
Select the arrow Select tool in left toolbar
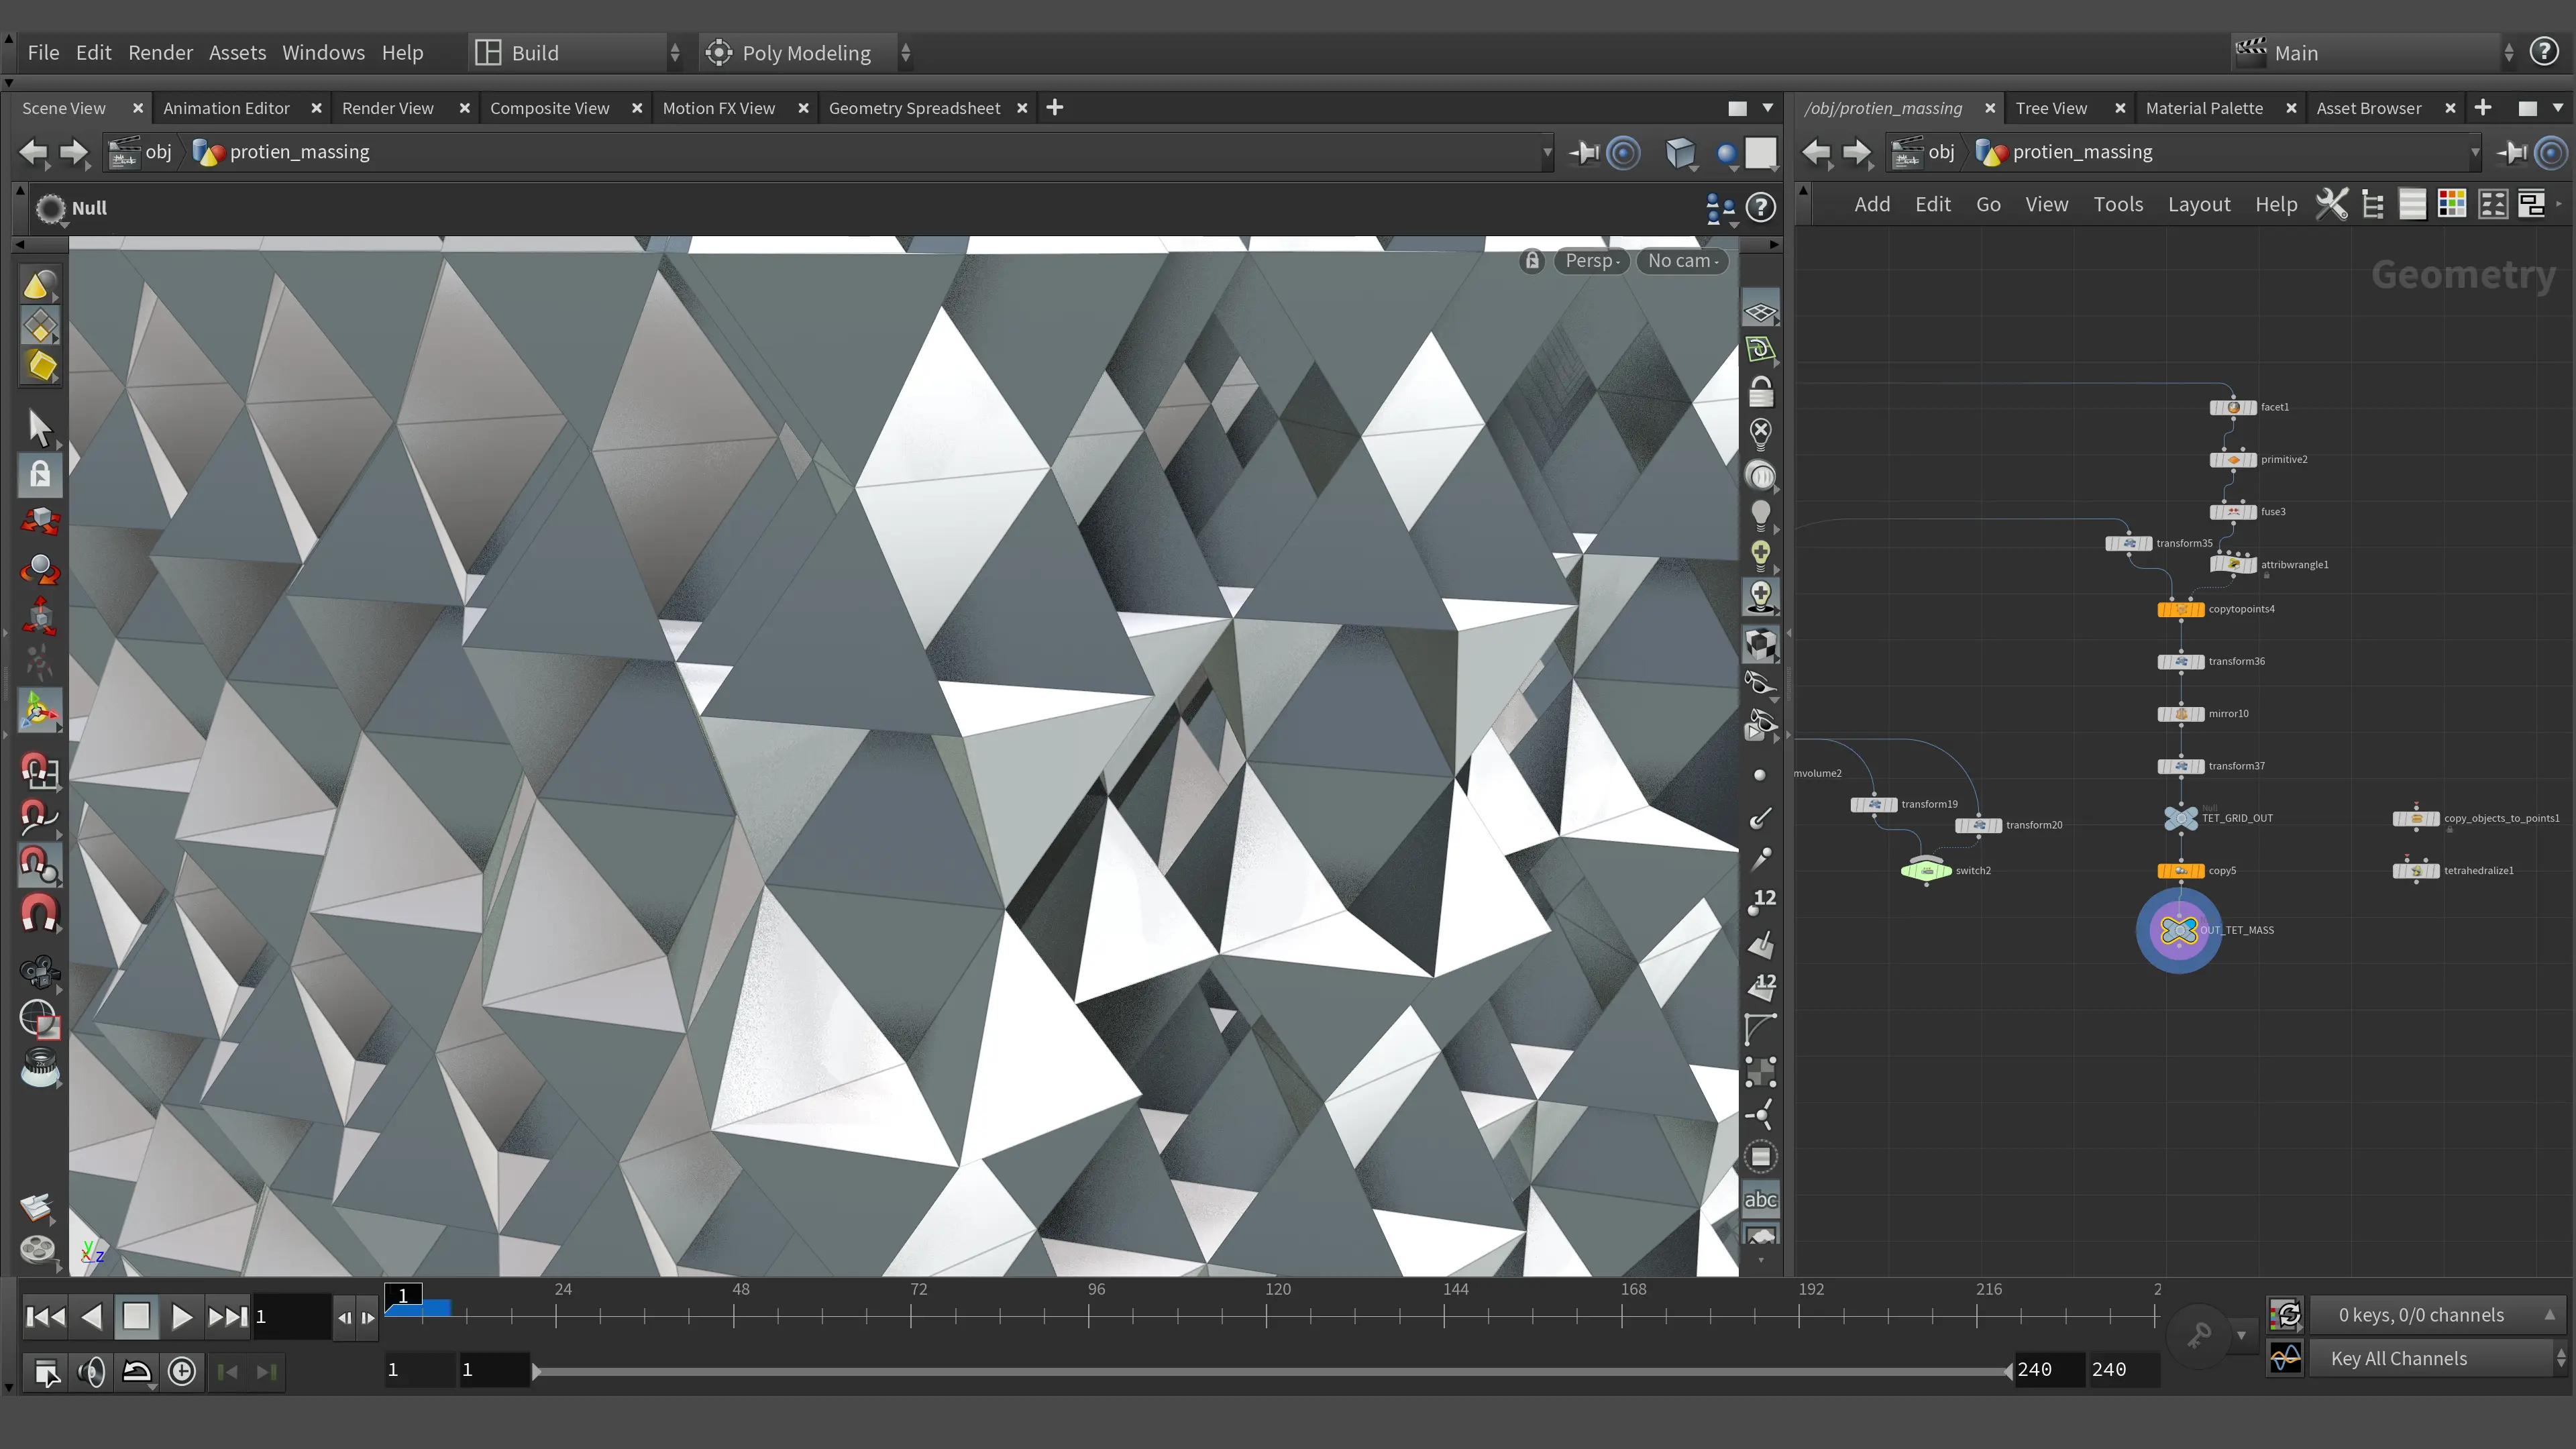39,427
